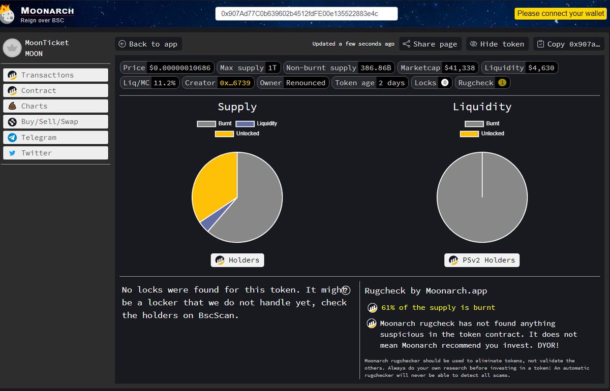
Task: Click the Non-burnt supply 386.86B badge
Action: coord(339,68)
